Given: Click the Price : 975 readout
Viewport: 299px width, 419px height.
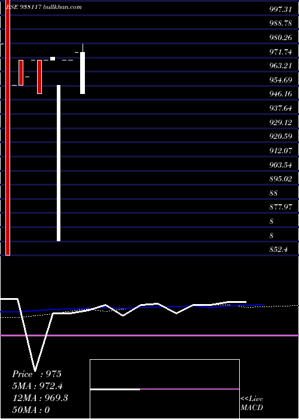Looking at the screenshot, I should pos(37,374).
